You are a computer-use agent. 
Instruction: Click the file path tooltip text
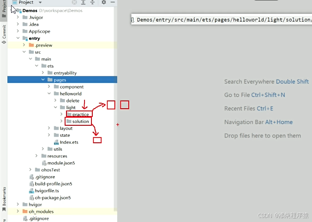[x=224, y=20]
